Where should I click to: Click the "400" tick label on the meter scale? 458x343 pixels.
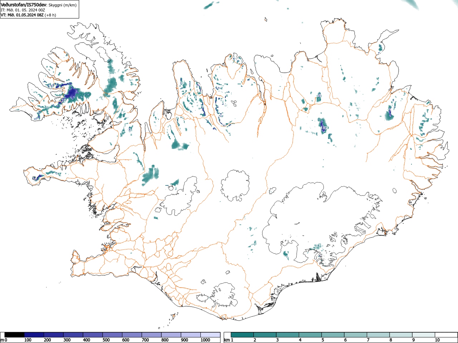tap(87, 340)
